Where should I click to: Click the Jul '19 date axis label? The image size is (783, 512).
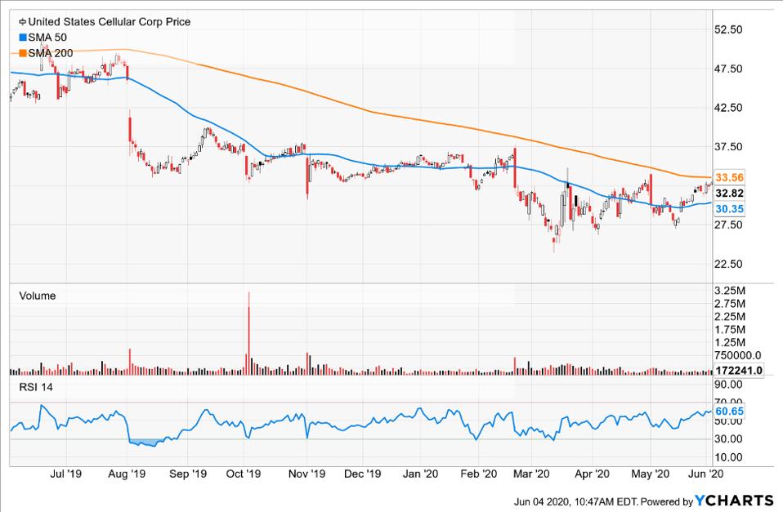pos(65,474)
